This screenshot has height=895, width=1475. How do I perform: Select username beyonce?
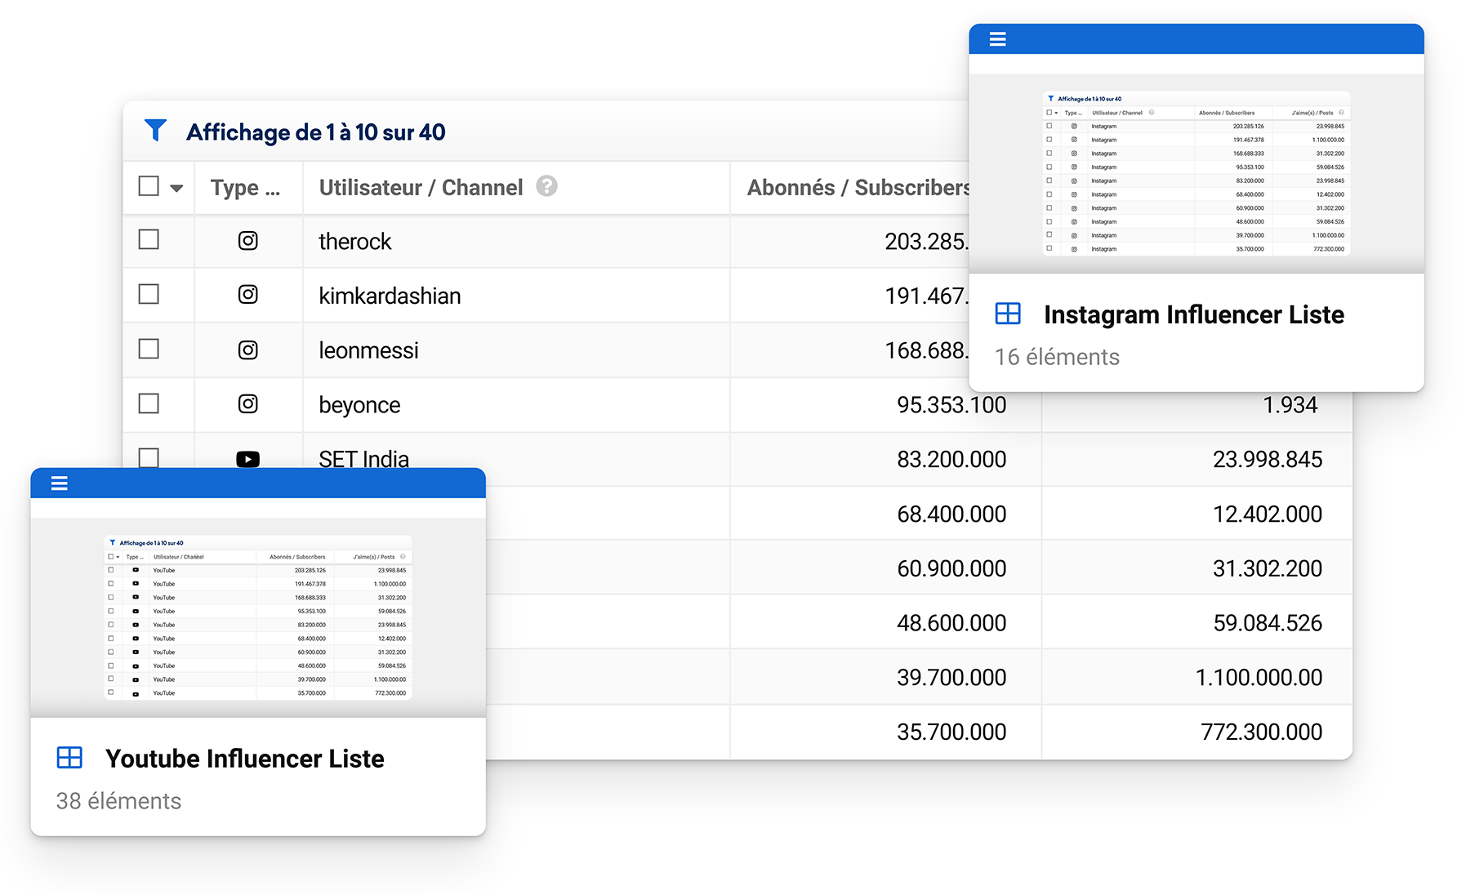[x=359, y=405]
